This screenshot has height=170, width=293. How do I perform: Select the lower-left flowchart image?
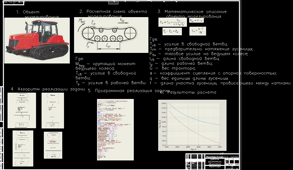23,148
